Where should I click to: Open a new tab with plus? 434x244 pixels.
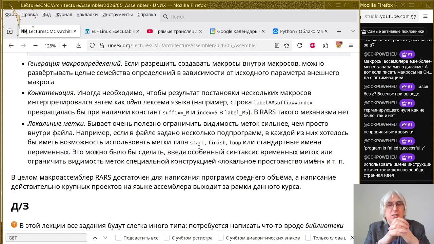[x=339, y=31]
